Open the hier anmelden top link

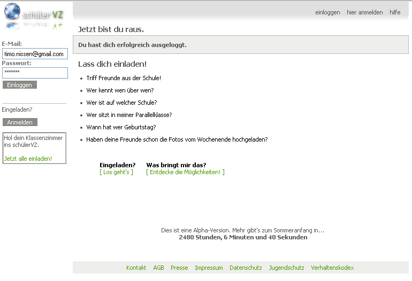[365, 12]
